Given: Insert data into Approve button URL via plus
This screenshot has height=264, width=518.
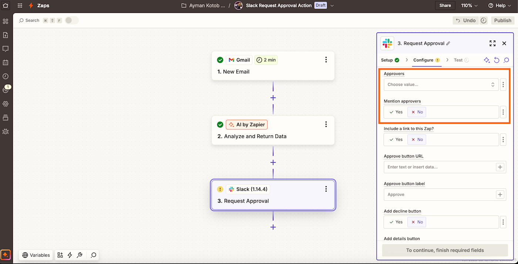Looking at the screenshot, I should pyautogui.click(x=500, y=167).
